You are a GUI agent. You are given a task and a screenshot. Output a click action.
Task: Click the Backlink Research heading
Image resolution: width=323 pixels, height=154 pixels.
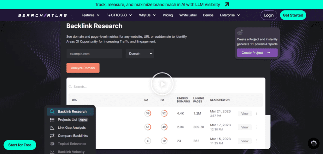click(94, 26)
